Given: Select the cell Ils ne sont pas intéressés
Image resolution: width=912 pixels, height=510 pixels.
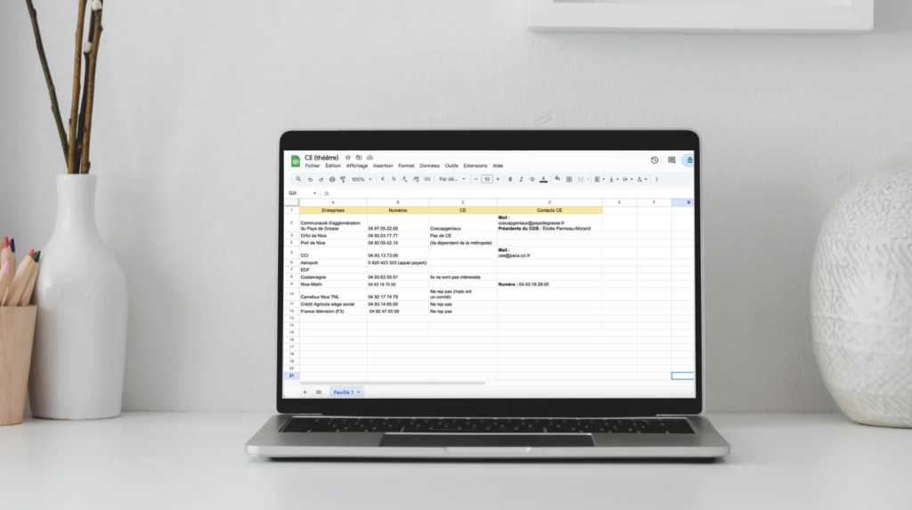Looking at the screenshot, I should tap(463, 277).
